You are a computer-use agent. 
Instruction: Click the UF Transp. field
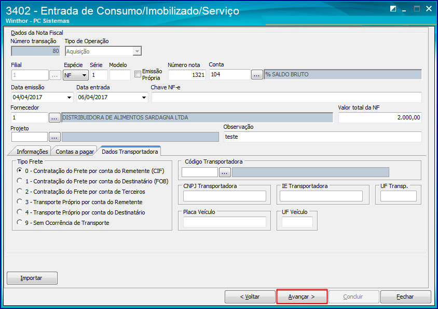(399, 196)
